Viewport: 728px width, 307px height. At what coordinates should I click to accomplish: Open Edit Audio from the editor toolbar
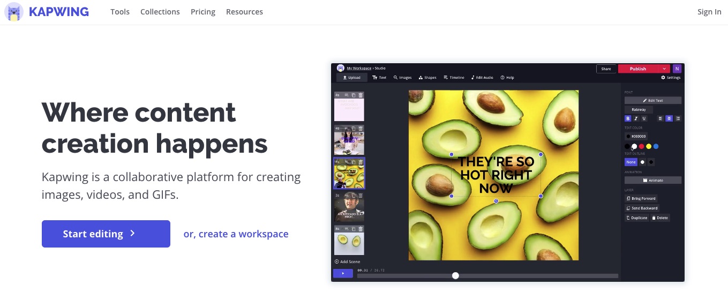pyautogui.click(x=482, y=78)
